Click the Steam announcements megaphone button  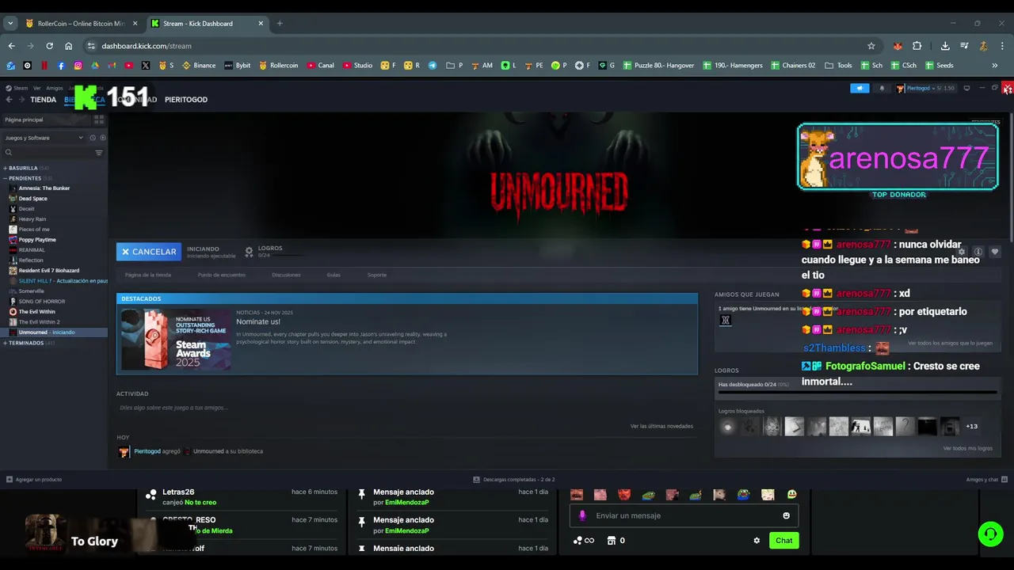[860, 88]
